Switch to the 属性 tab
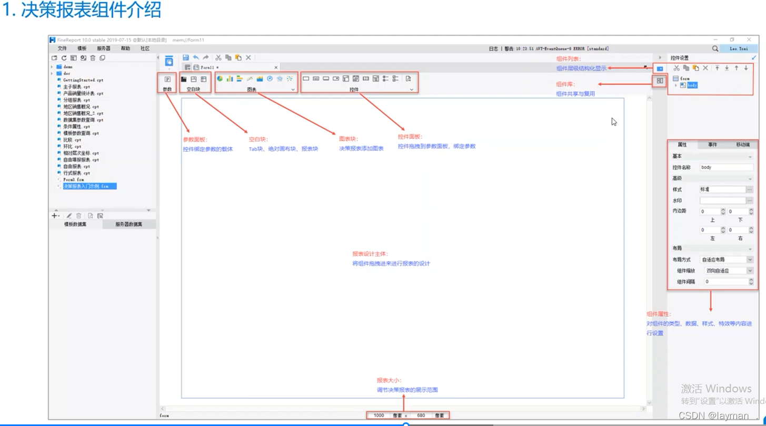 [x=682, y=144]
